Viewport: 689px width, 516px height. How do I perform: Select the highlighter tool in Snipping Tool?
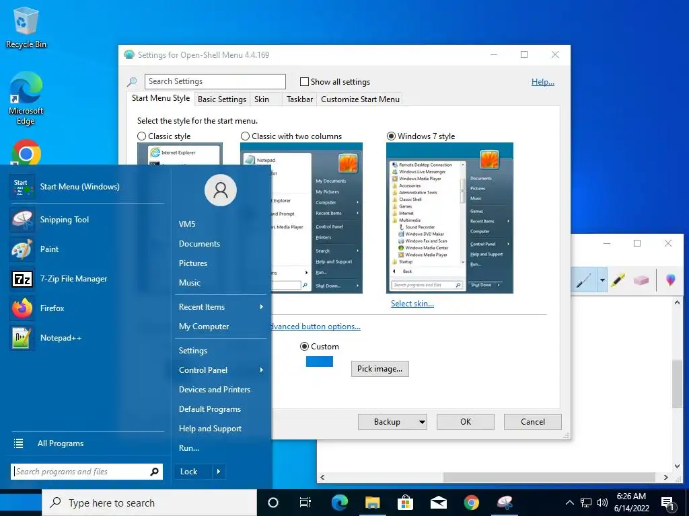(x=618, y=280)
